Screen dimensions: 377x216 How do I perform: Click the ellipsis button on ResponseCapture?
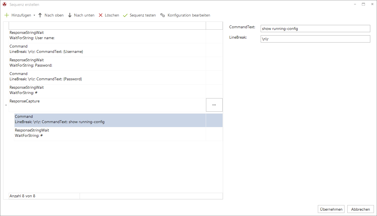214,105
